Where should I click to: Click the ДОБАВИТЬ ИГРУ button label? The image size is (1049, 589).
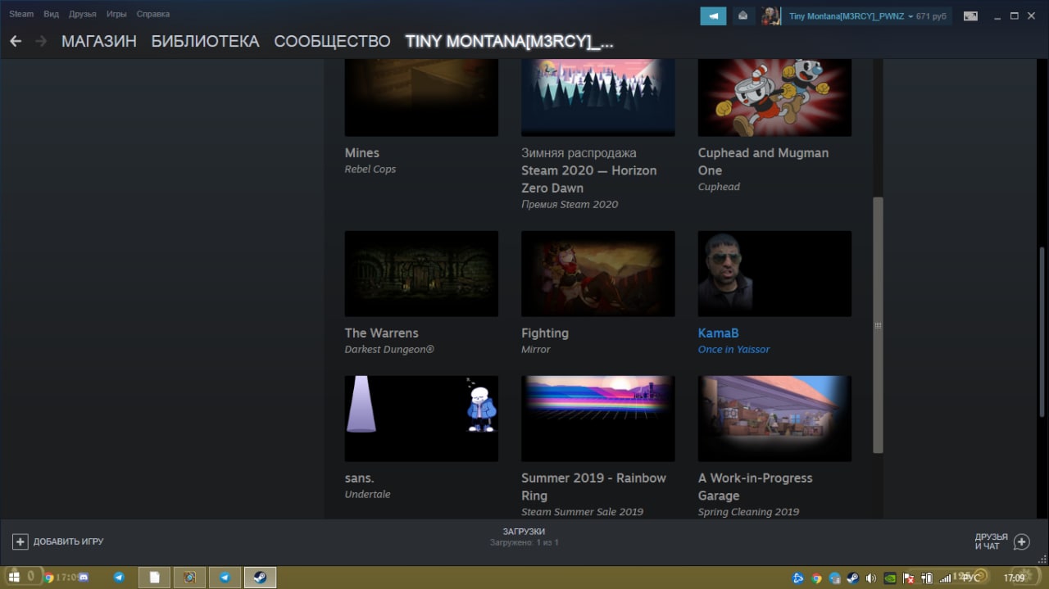(68, 541)
